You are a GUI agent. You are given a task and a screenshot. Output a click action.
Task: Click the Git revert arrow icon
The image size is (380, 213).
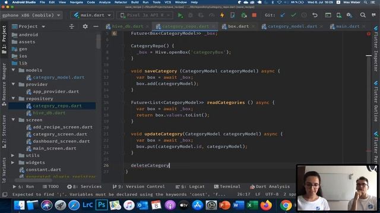(x=315, y=15)
